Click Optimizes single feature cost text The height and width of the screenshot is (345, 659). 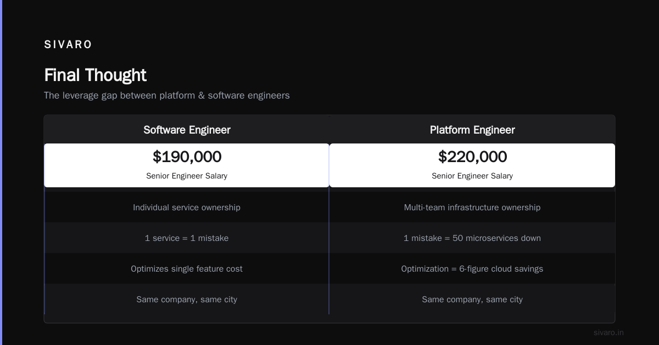point(187,269)
